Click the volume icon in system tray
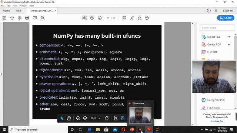The height and width of the screenshot is (133, 237). (214, 130)
